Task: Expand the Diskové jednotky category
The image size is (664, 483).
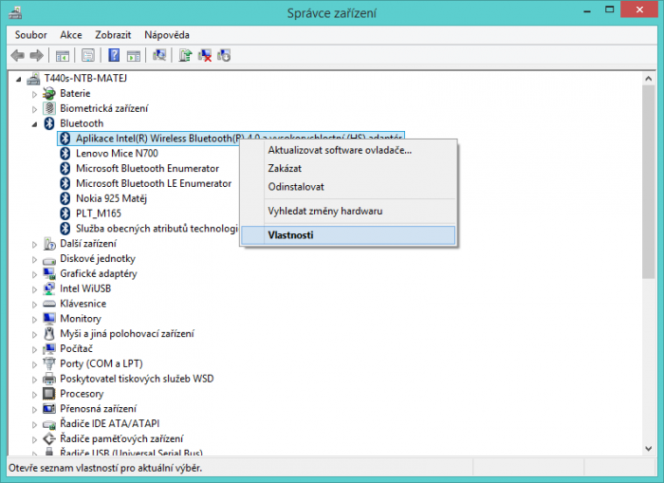Action: (35, 259)
